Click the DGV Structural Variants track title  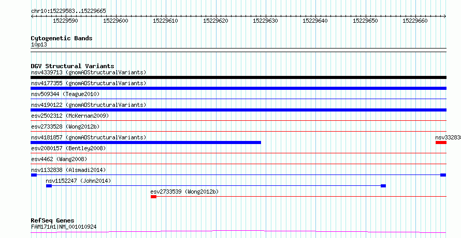[x=73, y=66]
